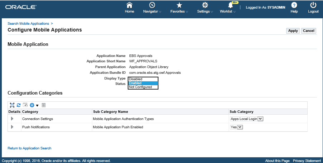The height and width of the screenshot is (163, 323).
Task: Click Mobile Application Push Enabled text
Action: point(118,127)
